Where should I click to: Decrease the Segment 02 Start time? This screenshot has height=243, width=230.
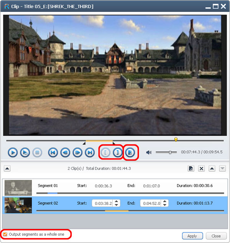(x=117, y=205)
